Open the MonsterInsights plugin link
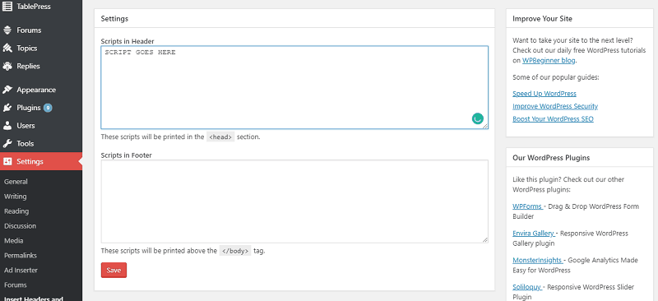 pyautogui.click(x=538, y=260)
